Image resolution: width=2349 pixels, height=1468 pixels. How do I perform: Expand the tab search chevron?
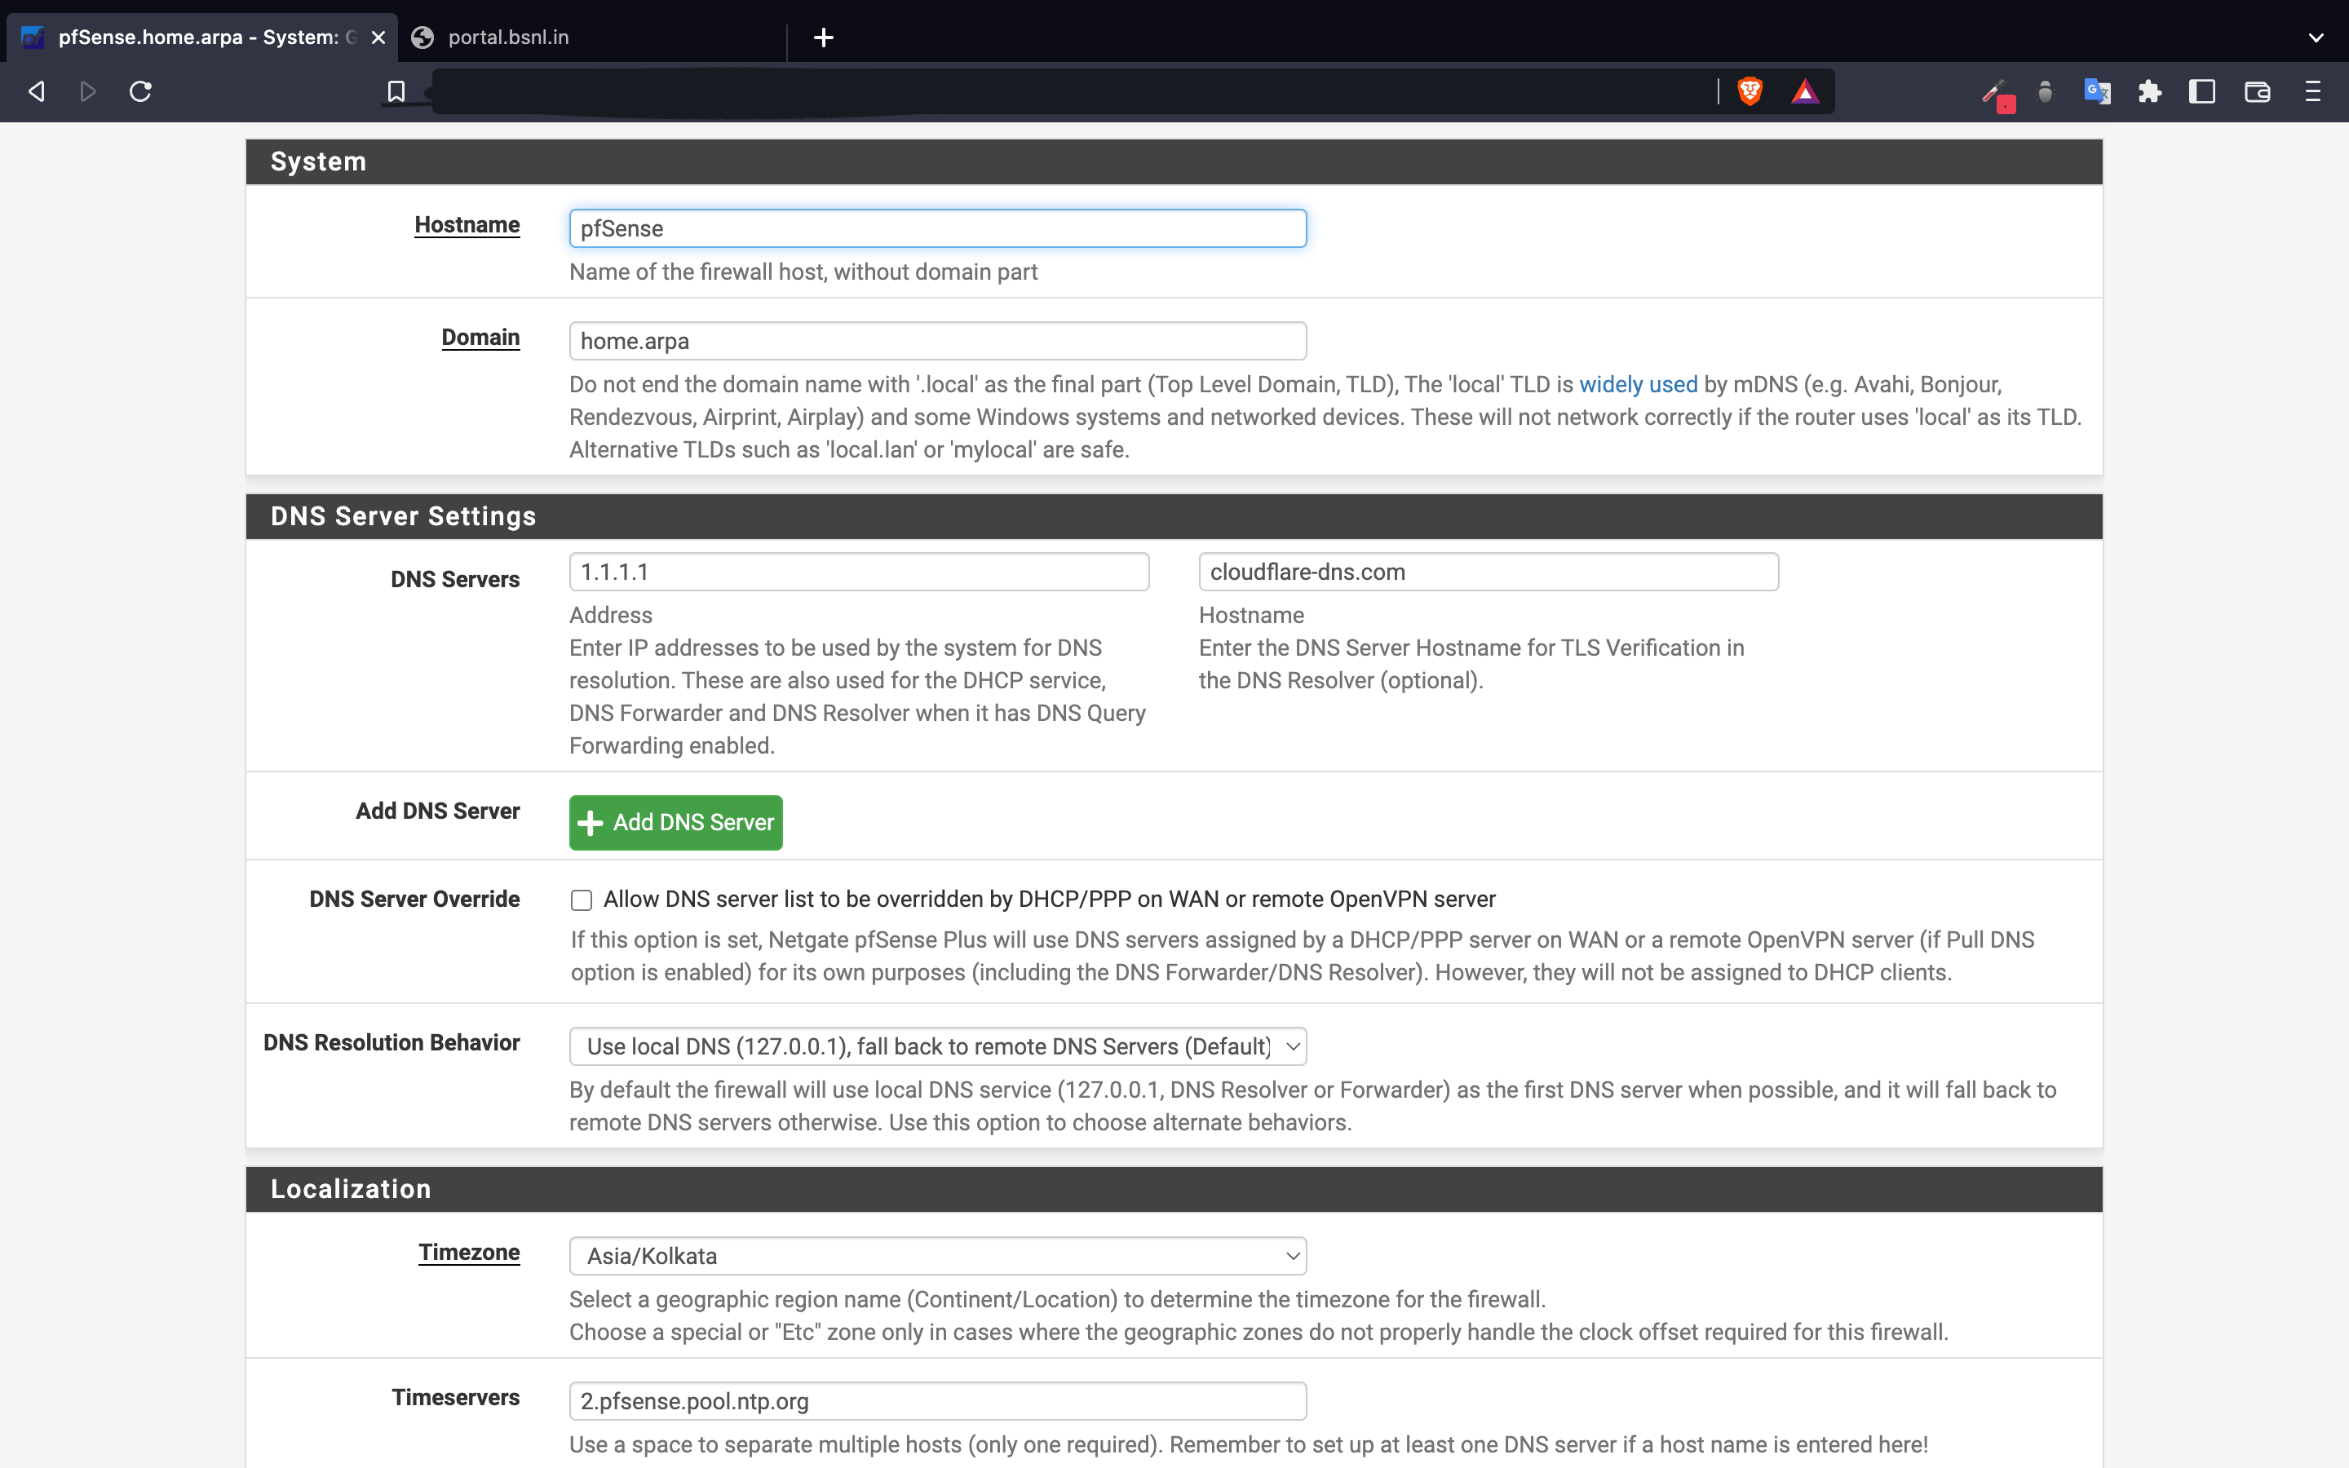click(2316, 37)
